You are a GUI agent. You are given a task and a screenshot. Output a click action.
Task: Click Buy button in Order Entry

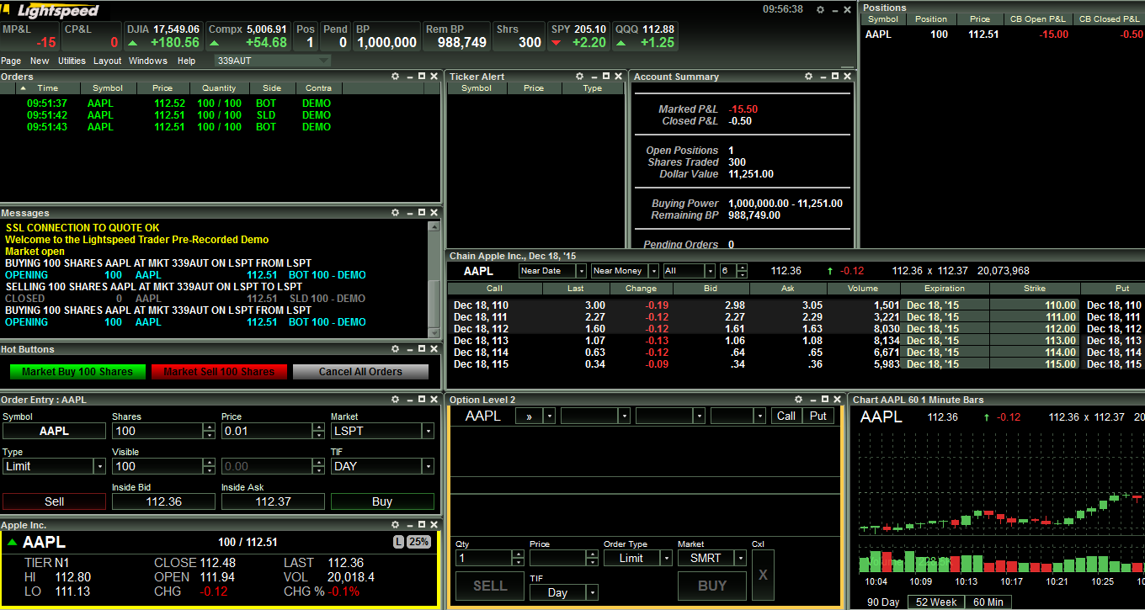point(382,501)
